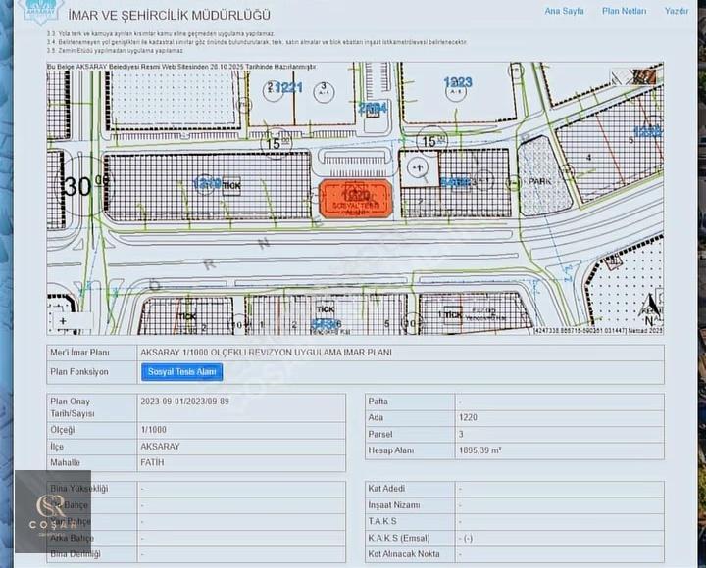Click the Pafta label
706x568 pixels.
pyautogui.click(x=378, y=402)
